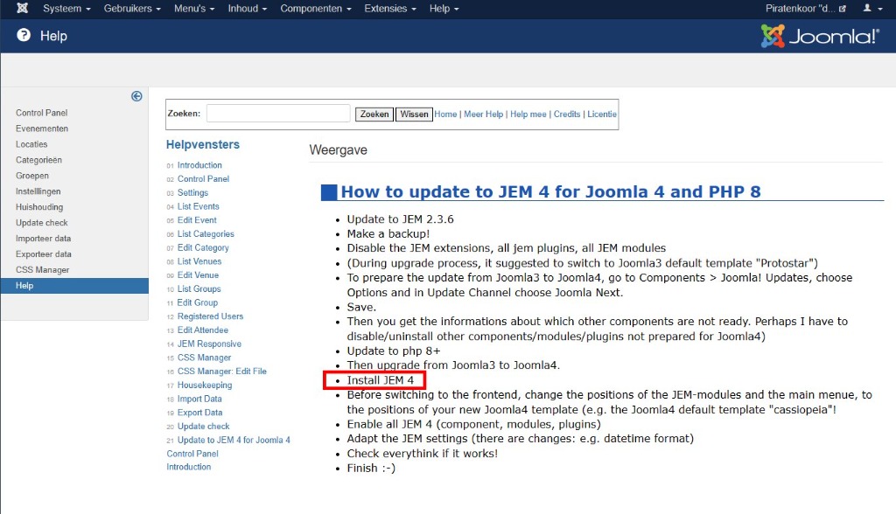This screenshot has height=514, width=896.
Task: Click the 'Install JEM 4' bullet text
Action: 380,380
